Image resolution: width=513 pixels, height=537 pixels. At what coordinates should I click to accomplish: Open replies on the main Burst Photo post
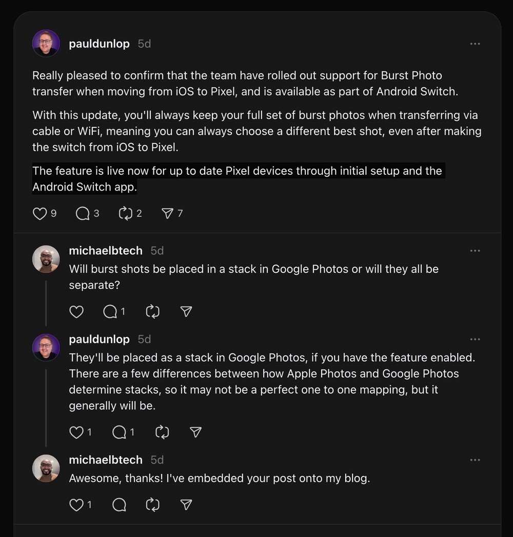point(83,213)
